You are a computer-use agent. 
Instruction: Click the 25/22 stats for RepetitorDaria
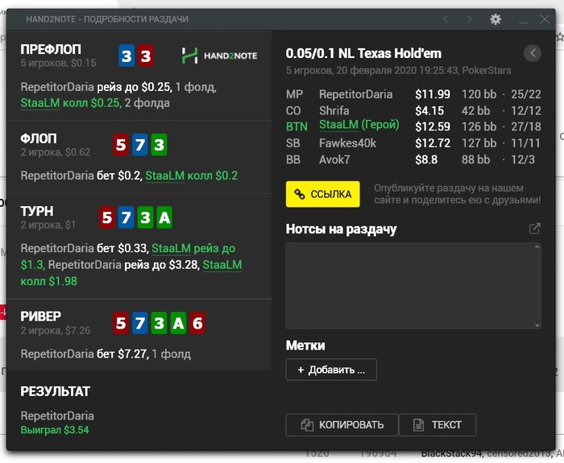tap(526, 94)
